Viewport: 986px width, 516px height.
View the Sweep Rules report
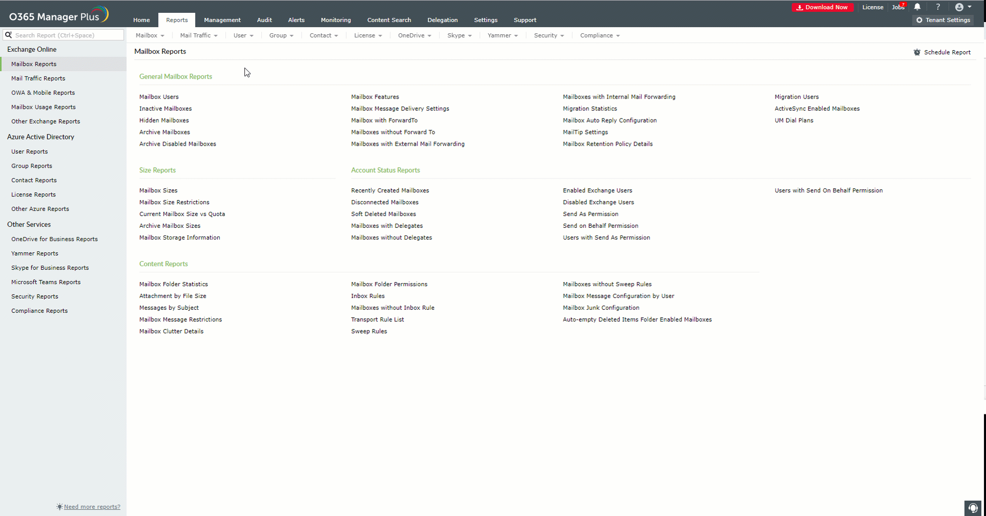(x=369, y=331)
